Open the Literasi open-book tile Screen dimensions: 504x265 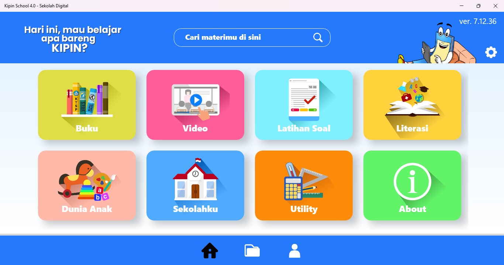412,105
